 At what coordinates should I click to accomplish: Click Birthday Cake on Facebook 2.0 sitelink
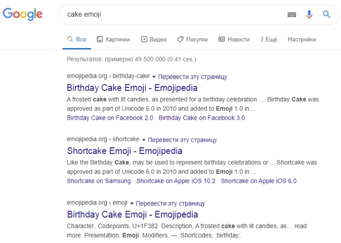coord(110,118)
